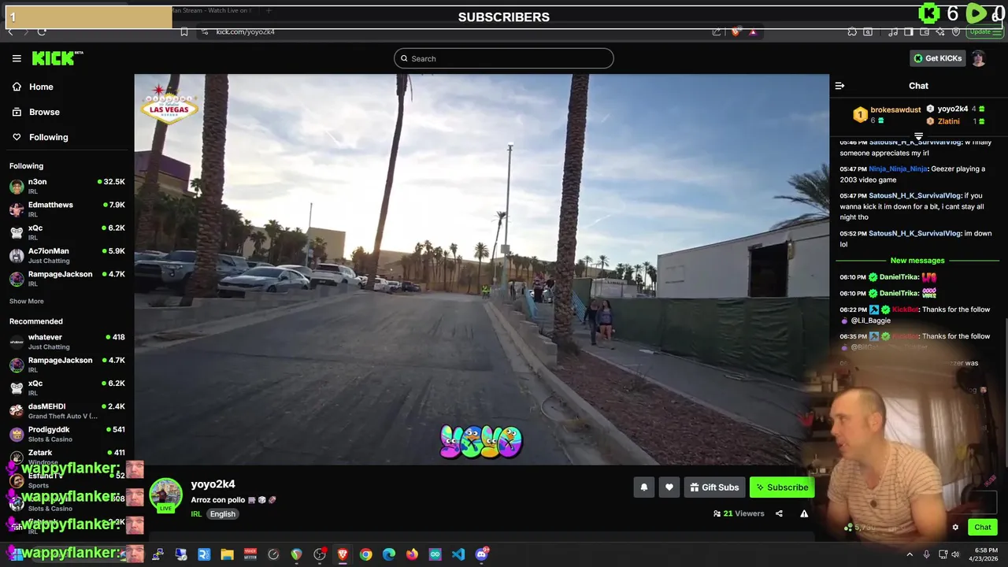The width and height of the screenshot is (1008, 567).
Task: Click the KICK logo
Action: pos(57,58)
